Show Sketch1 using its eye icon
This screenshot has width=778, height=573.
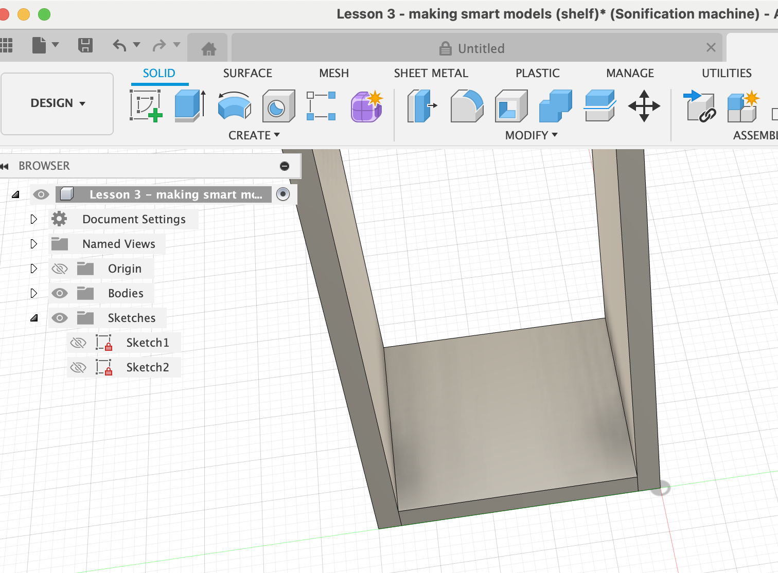click(78, 343)
